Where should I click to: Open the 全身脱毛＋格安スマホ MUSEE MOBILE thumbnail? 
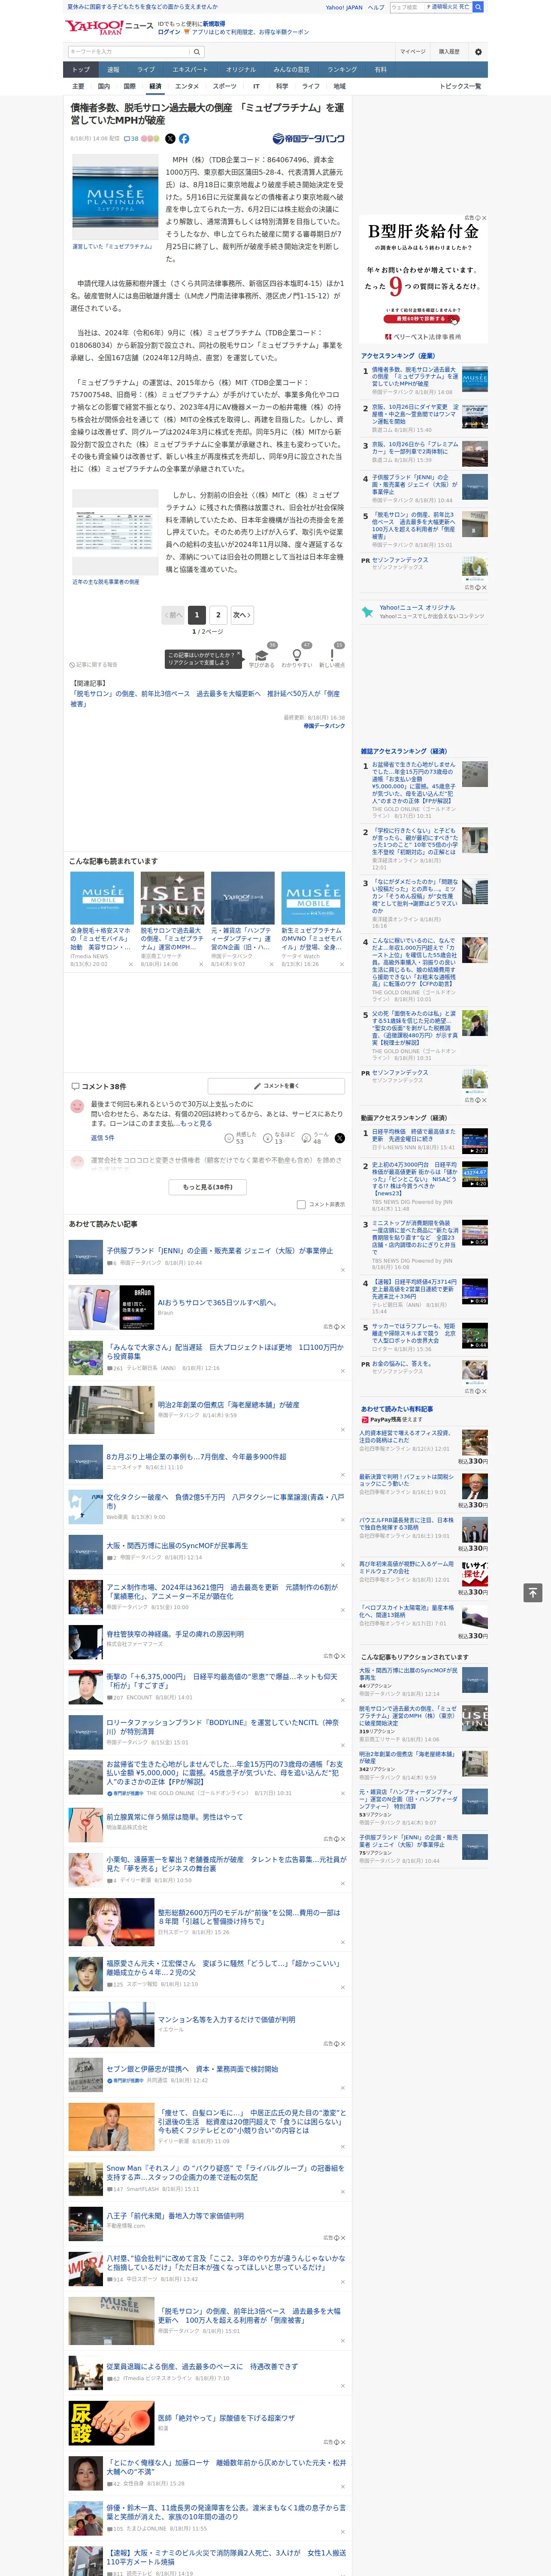point(102,898)
